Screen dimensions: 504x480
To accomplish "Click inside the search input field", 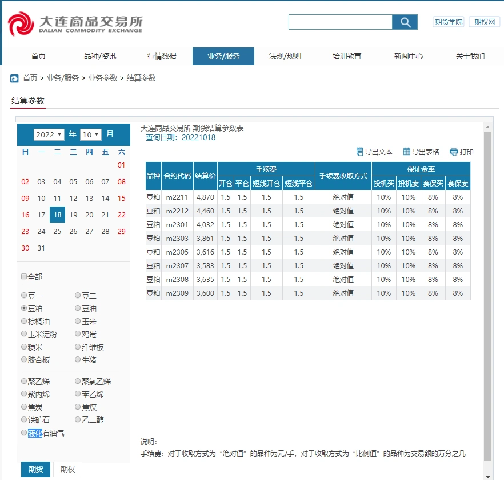I will (x=340, y=22).
